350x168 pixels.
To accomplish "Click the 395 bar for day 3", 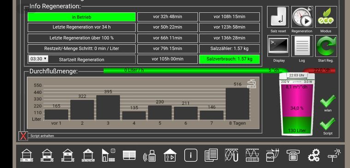I will point(108,108).
